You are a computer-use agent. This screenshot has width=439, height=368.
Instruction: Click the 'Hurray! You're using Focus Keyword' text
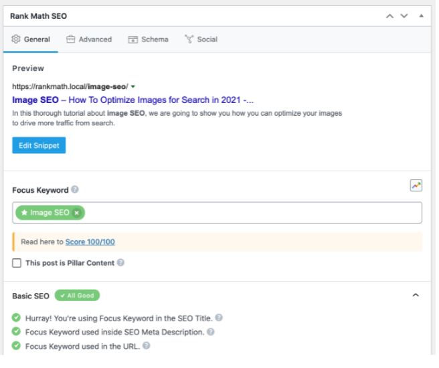coord(119,318)
